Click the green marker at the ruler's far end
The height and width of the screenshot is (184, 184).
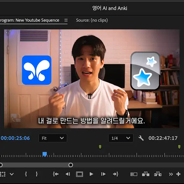point(179,147)
